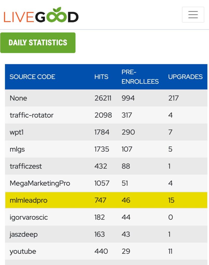
Task: Click the pre-enrollees value 51
Action: [125, 183]
